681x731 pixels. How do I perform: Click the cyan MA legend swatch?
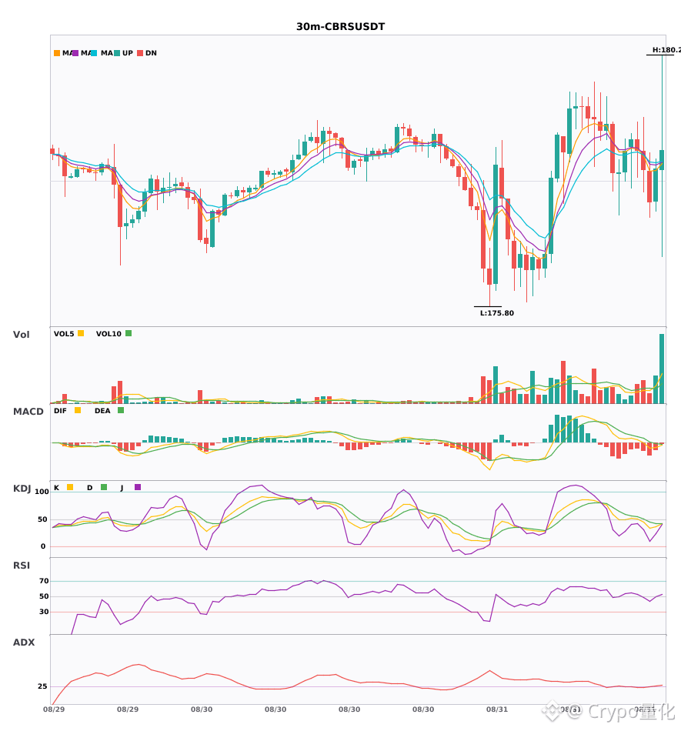pos(94,53)
